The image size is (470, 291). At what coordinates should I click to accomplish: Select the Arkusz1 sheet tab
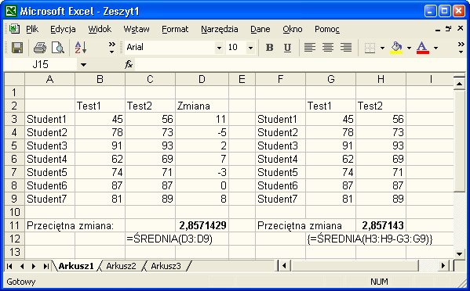[x=76, y=266]
